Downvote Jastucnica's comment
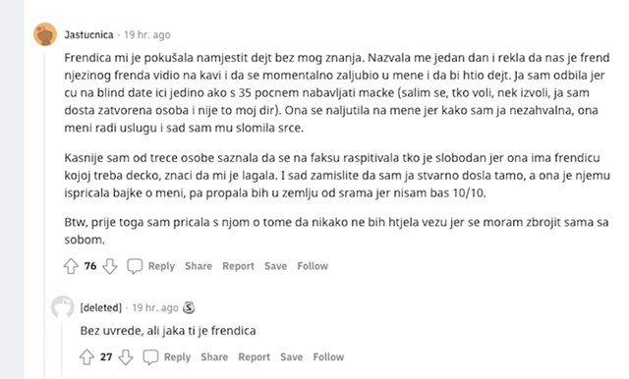This screenshot has height=379, width=629. pyautogui.click(x=110, y=266)
